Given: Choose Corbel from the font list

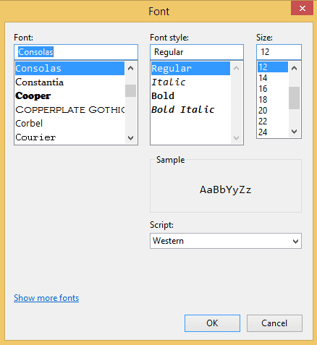Looking at the screenshot, I should (69, 124).
